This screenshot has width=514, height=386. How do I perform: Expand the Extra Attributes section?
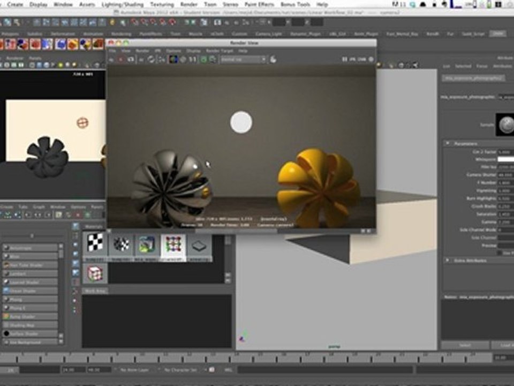448,261
